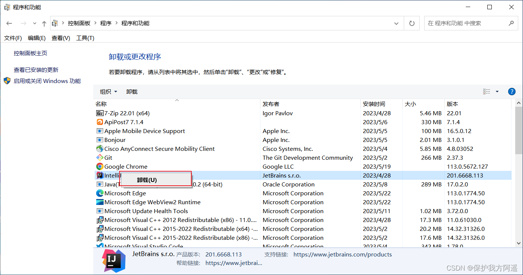Sort by the 版本 column header
523x275 pixels.
pos(478,104)
